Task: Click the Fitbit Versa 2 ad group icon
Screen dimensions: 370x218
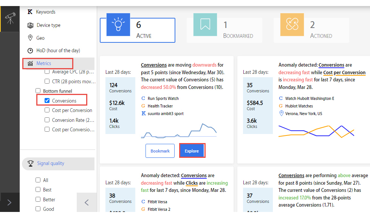Action: coord(143,209)
